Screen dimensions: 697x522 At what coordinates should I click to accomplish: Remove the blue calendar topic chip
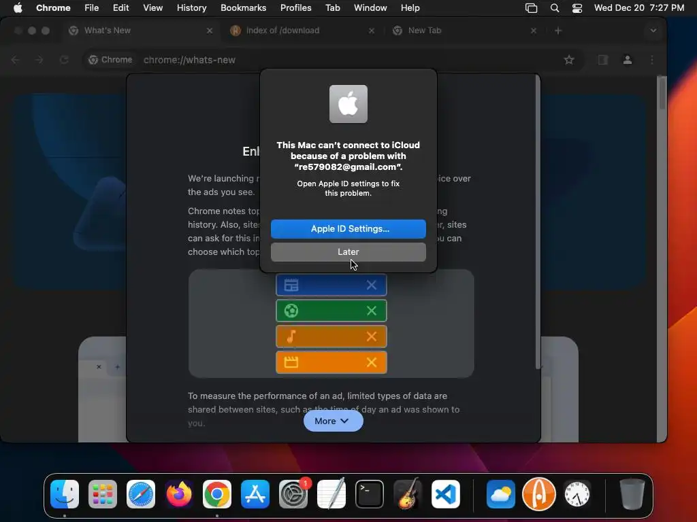click(371, 285)
